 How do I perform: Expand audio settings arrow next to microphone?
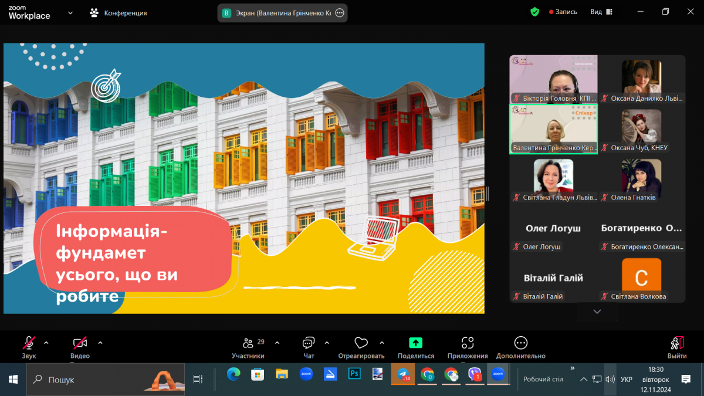tap(46, 343)
